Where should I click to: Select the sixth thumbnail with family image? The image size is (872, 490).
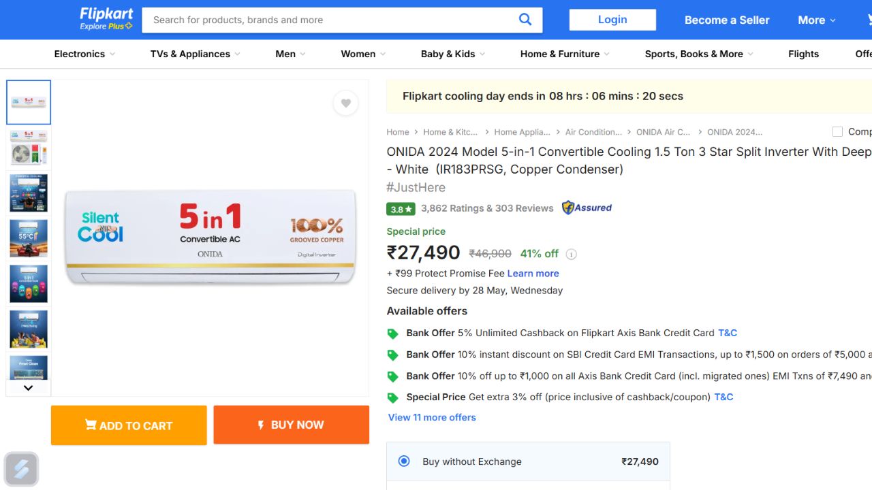(x=29, y=329)
